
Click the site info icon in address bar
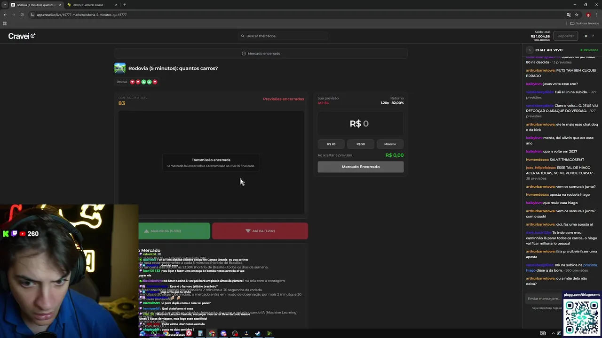pyautogui.click(x=32, y=15)
